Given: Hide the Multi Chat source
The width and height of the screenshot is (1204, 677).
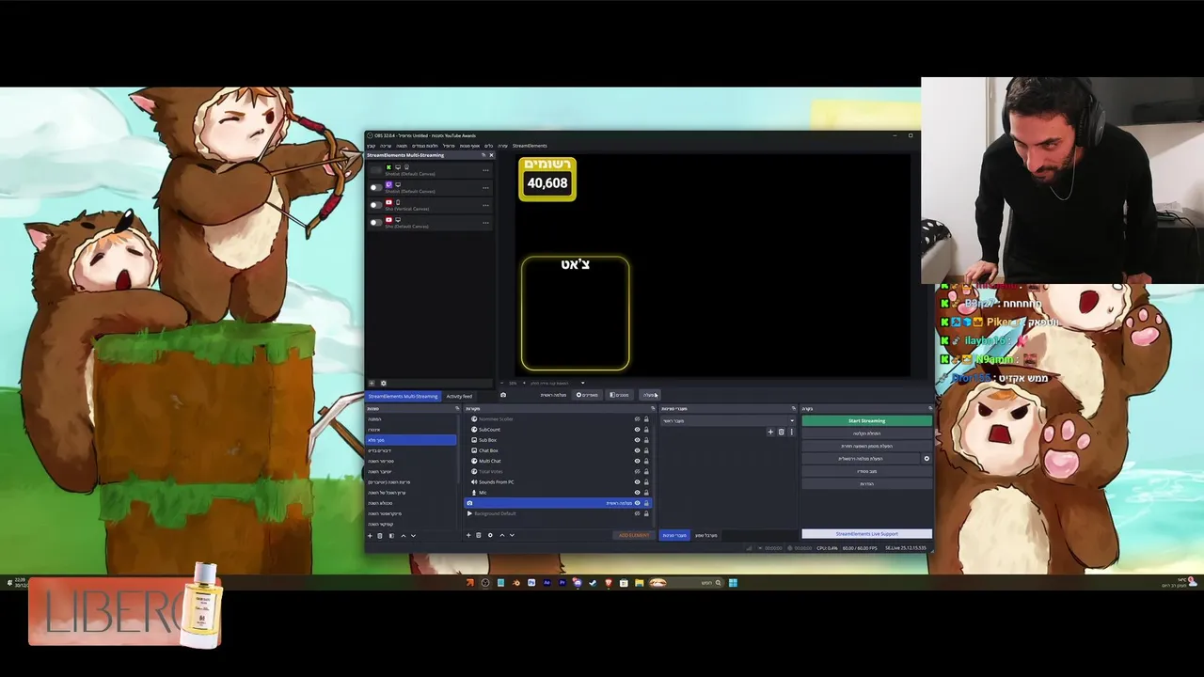Looking at the screenshot, I should (637, 461).
